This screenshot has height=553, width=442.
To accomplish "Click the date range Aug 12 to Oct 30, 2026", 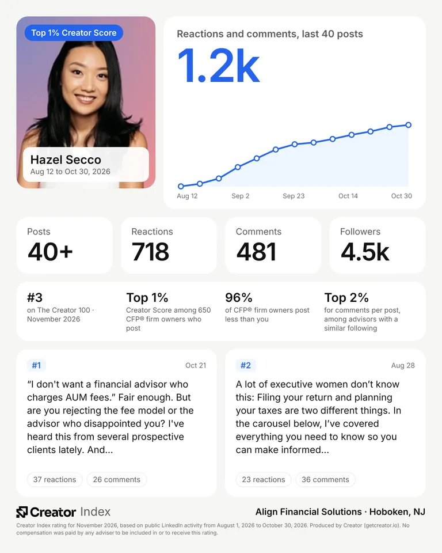I will 70,172.
